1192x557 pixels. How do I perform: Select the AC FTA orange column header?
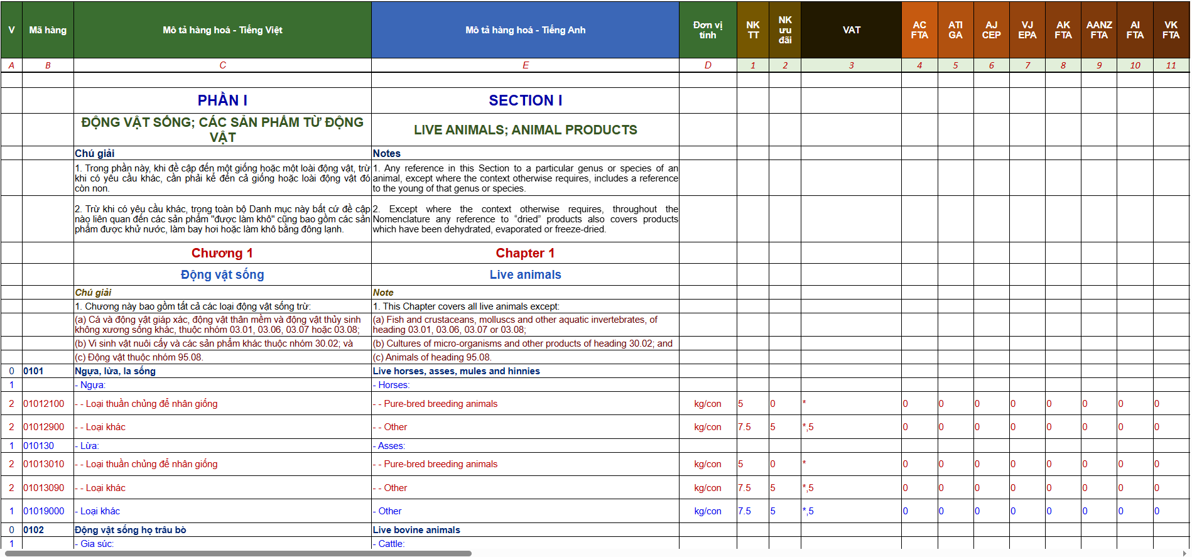[919, 30]
